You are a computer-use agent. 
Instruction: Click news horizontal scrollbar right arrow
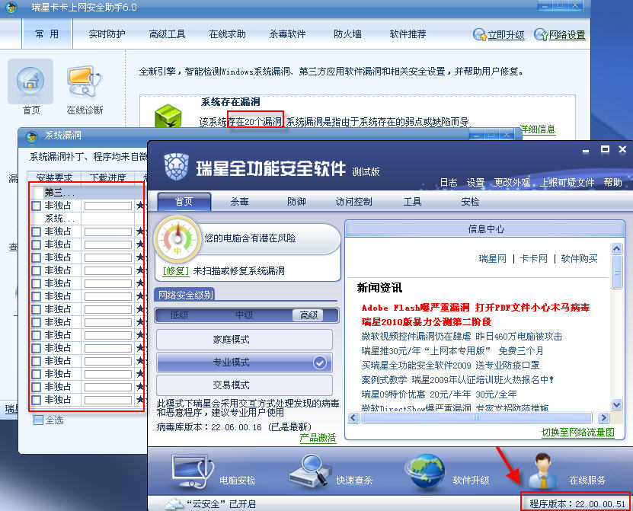603,417
